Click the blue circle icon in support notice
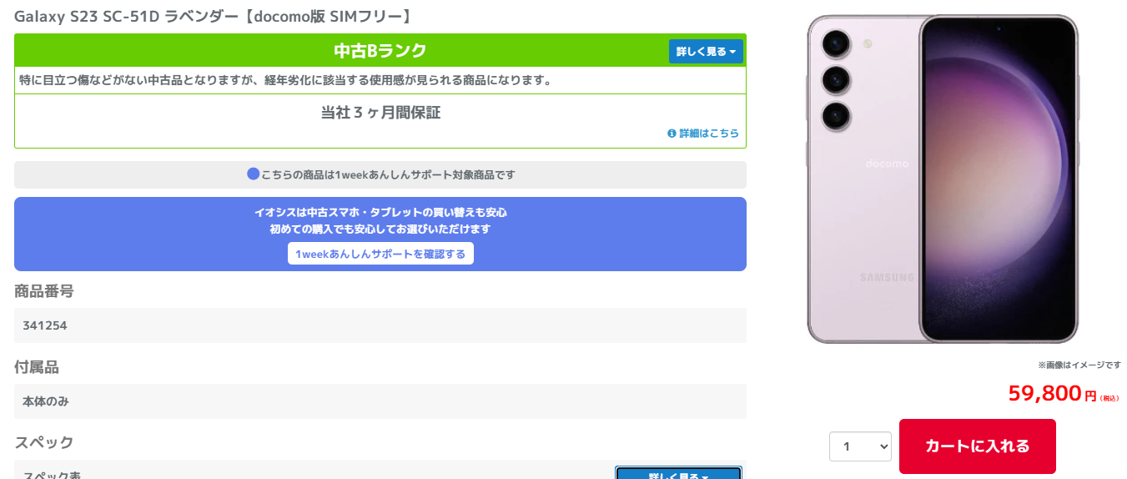The height and width of the screenshot is (479, 1127). [x=254, y=174]
